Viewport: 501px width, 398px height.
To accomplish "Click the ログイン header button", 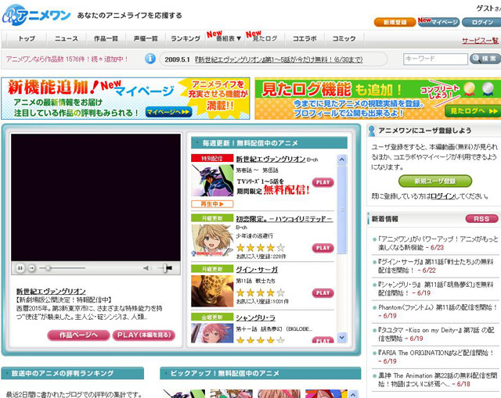I will (482, 22).
